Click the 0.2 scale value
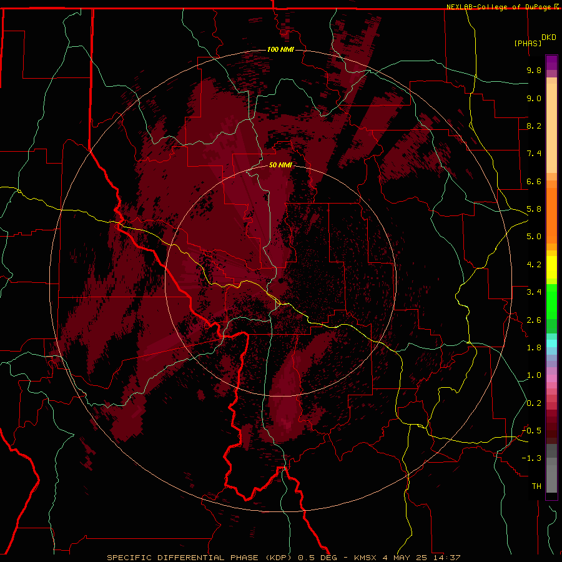This screenshot has height=562, width=562. click(x=534, y=403)
